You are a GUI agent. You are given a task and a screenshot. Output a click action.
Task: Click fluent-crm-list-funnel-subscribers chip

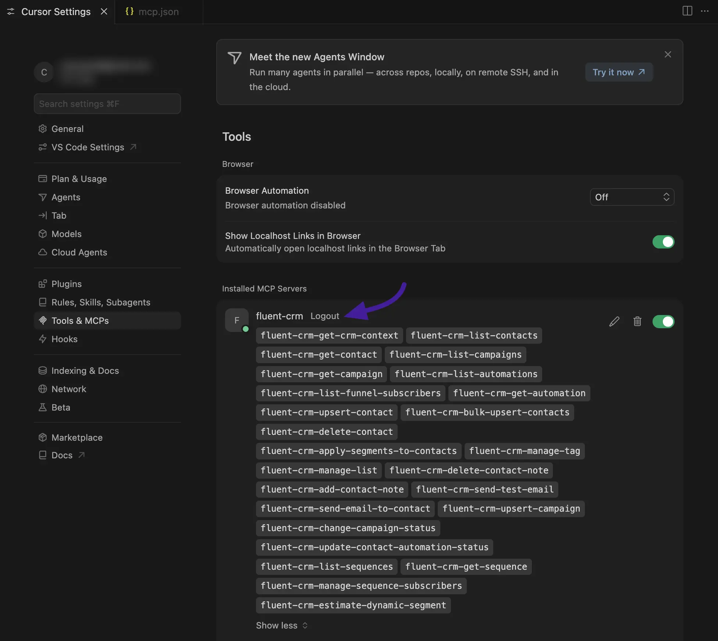click(351, 393)
